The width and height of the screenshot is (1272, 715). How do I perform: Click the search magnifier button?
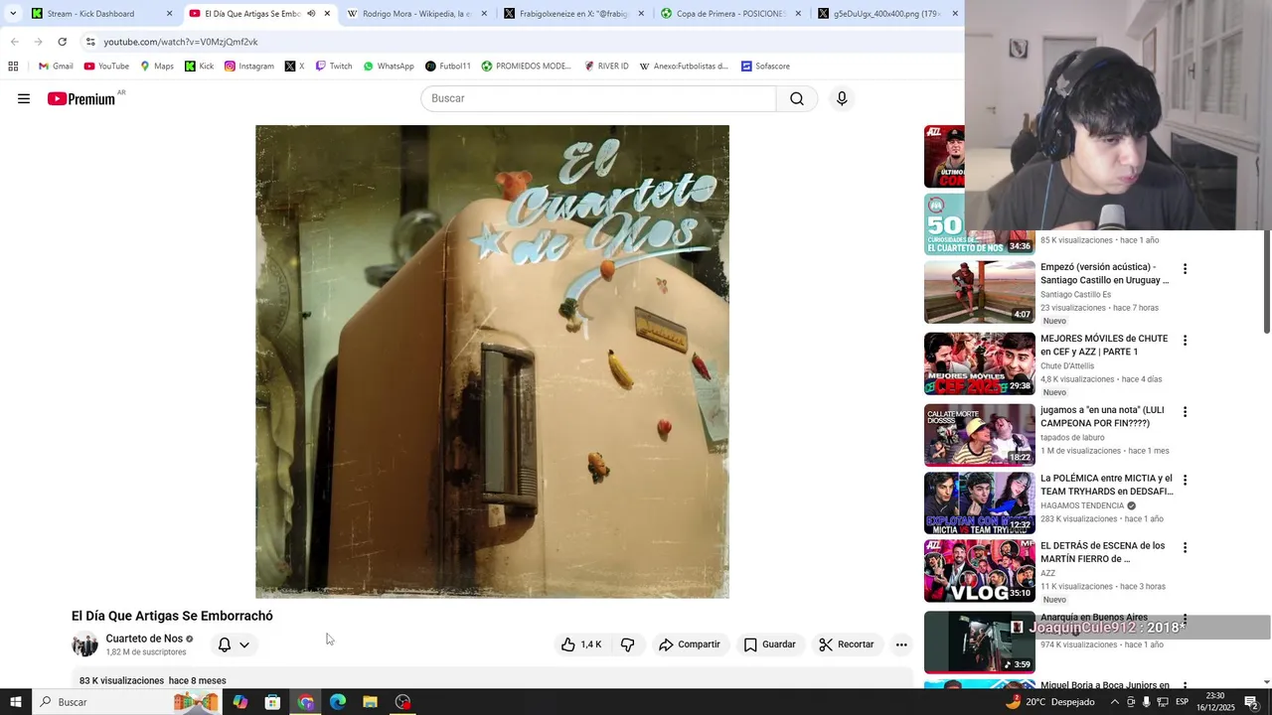[x=797, y=98]
